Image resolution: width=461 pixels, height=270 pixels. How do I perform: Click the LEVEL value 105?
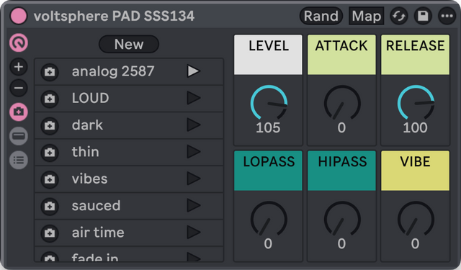pos(268,128)
